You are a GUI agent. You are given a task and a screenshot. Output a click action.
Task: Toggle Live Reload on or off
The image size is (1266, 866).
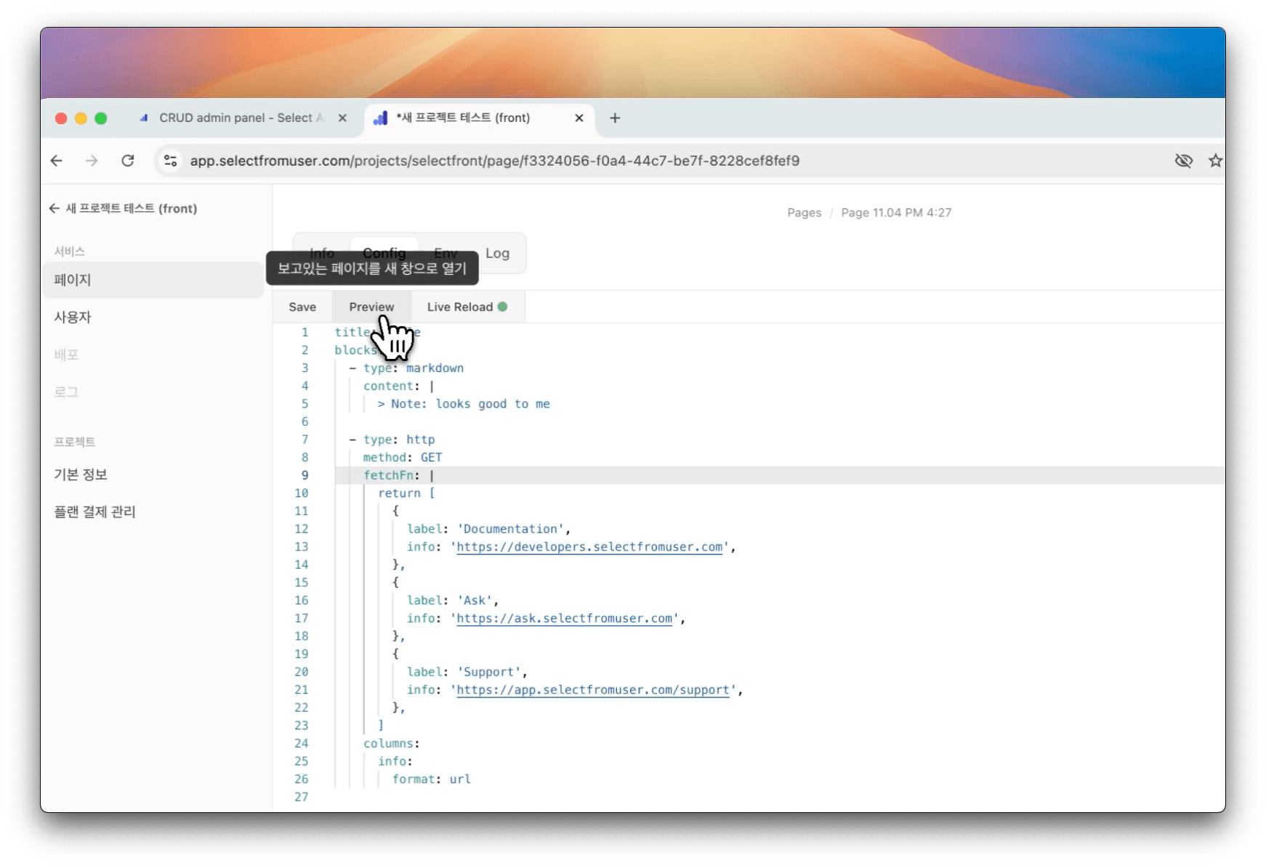[467, 307]
